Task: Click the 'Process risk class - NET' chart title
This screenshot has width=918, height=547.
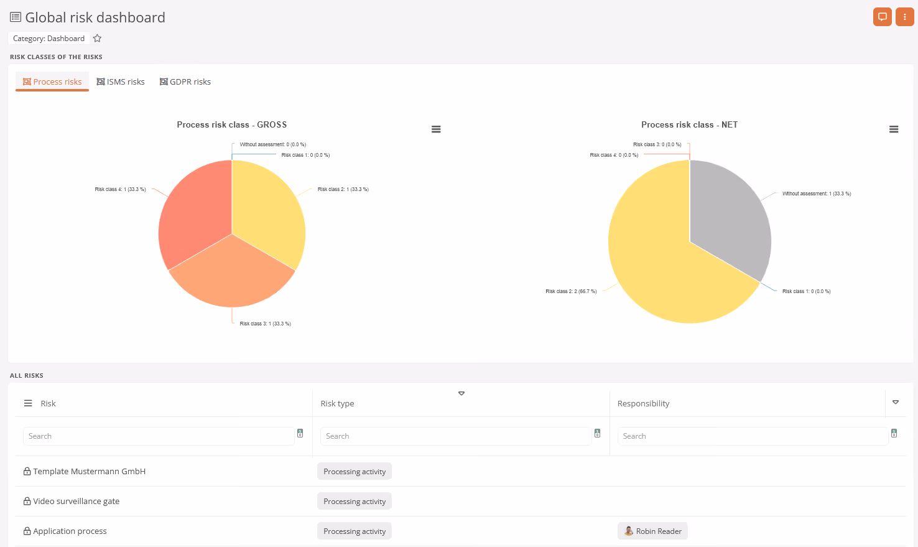Action: 690,124
